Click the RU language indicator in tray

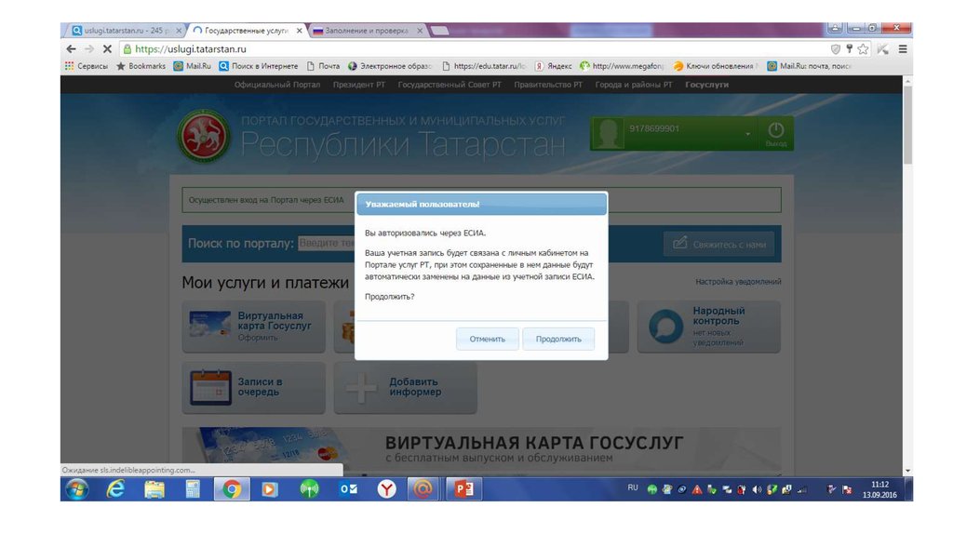point(633,487)
